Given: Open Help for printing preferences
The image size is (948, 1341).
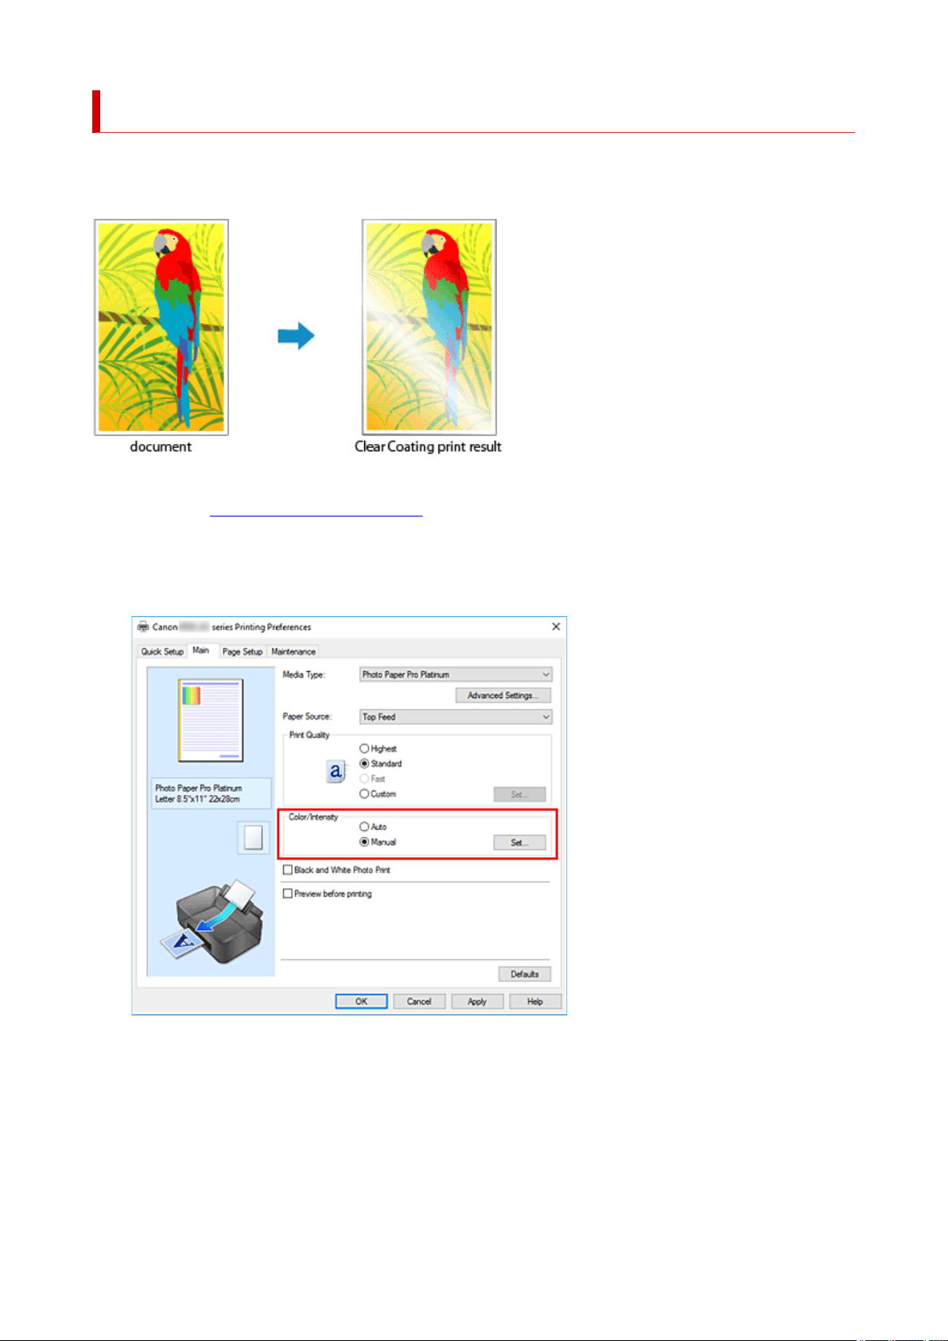Looking at the screenshot, I should (x=535, y=1002).
